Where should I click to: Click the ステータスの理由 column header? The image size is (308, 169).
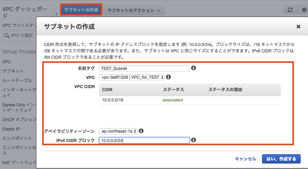coord(225,90)
